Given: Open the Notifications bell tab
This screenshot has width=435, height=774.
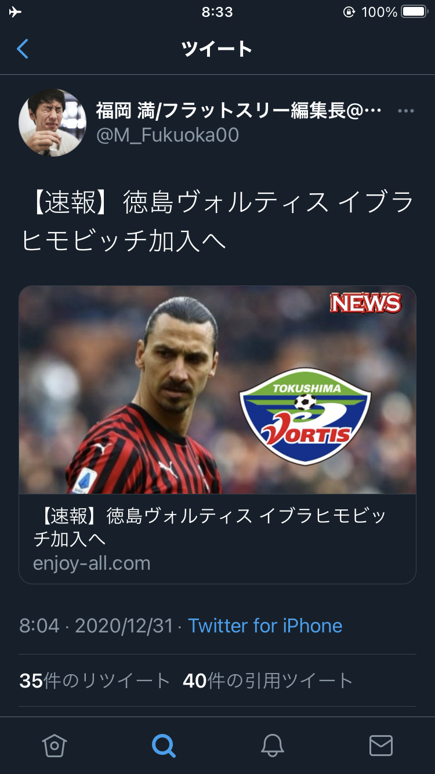Looking at the screenshot, I should [272, 745].
